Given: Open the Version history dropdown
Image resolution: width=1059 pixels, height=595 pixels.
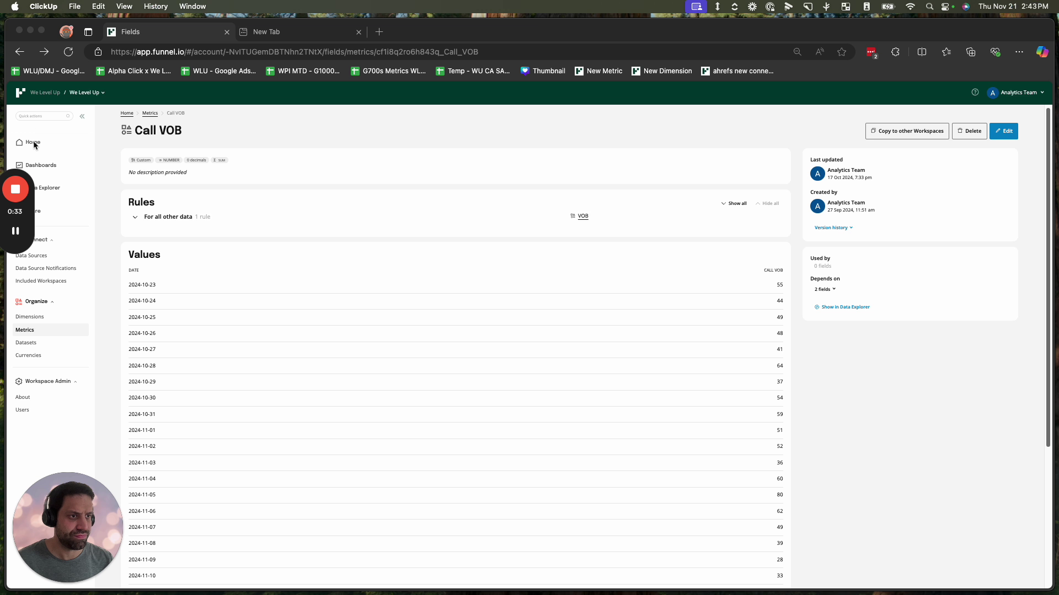Looking at the screenshot, I should 833,228.
